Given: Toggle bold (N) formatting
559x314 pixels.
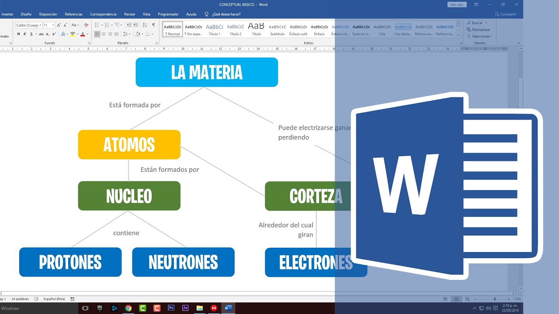Looking at the screenshot, I should [18, 34].
